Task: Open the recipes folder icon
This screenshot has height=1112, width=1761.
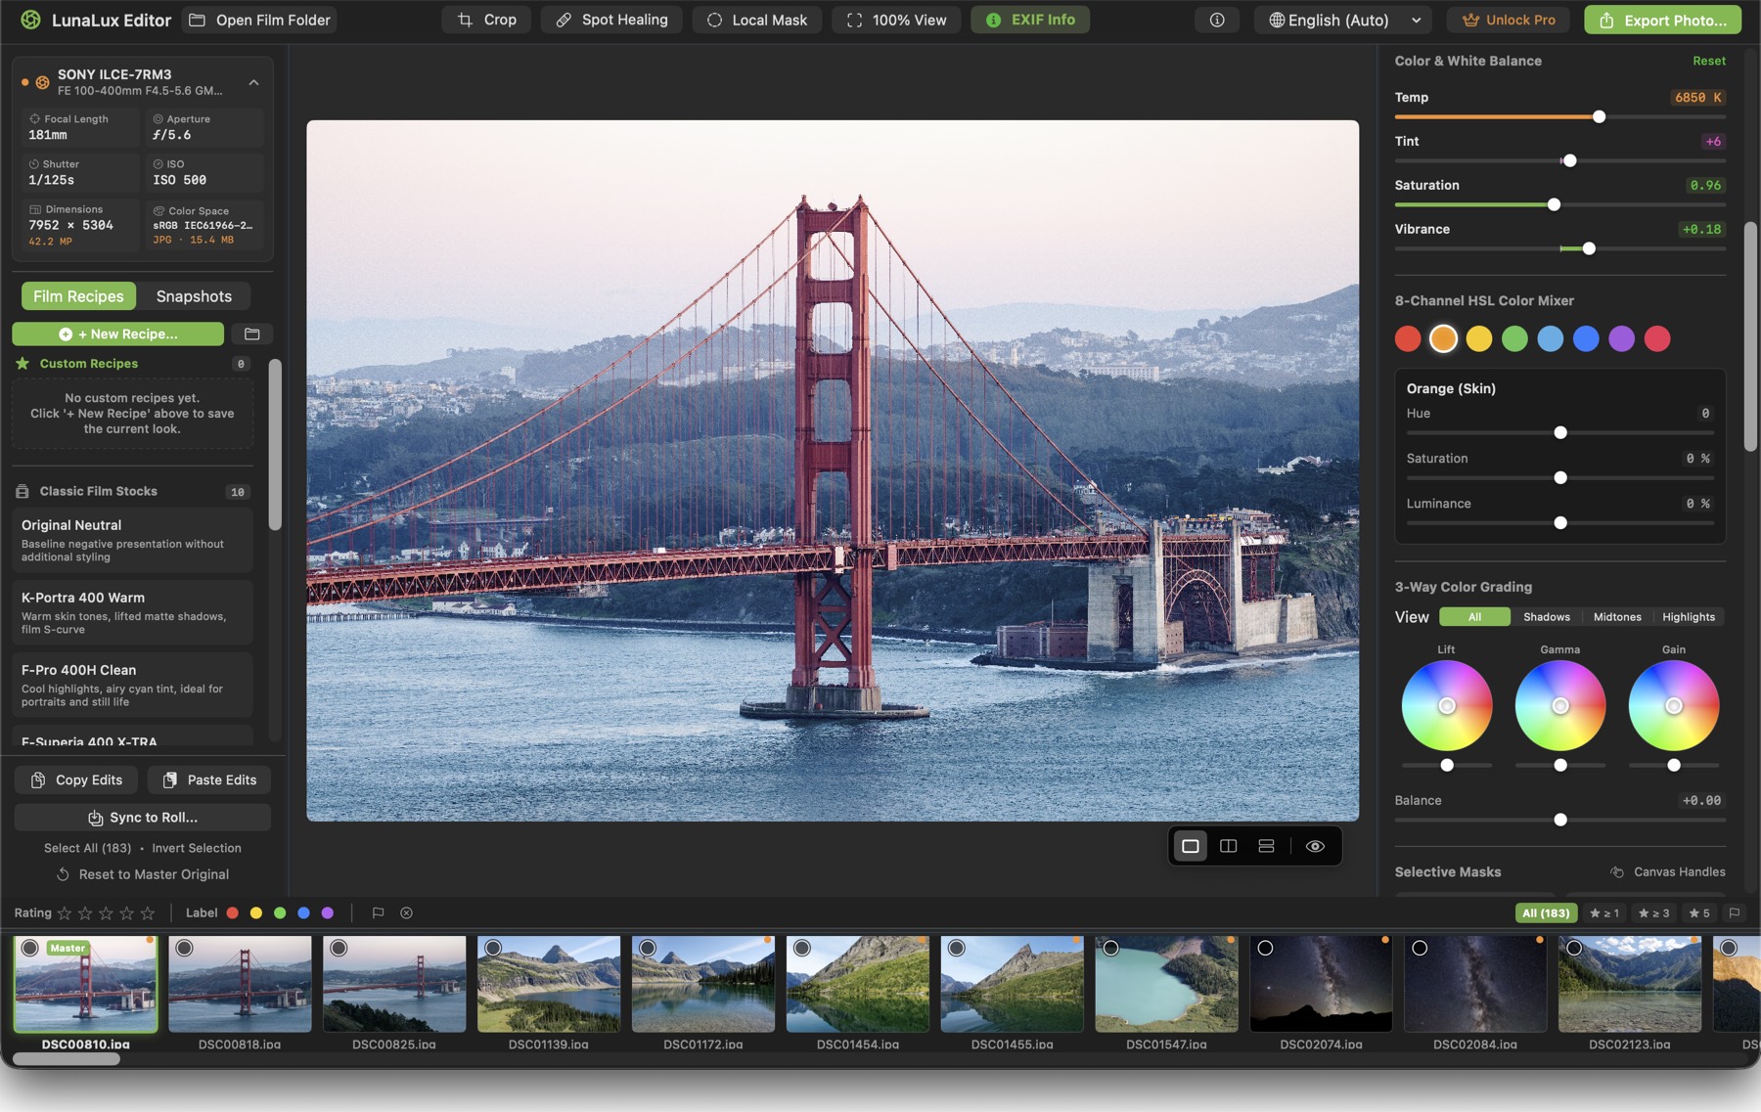Action: click(252, 334)
